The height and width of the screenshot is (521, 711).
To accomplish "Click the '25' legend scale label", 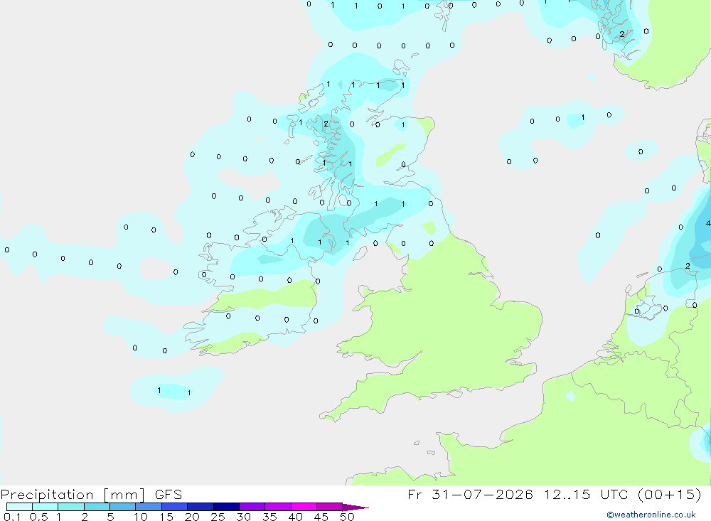I will click(218, 517).
